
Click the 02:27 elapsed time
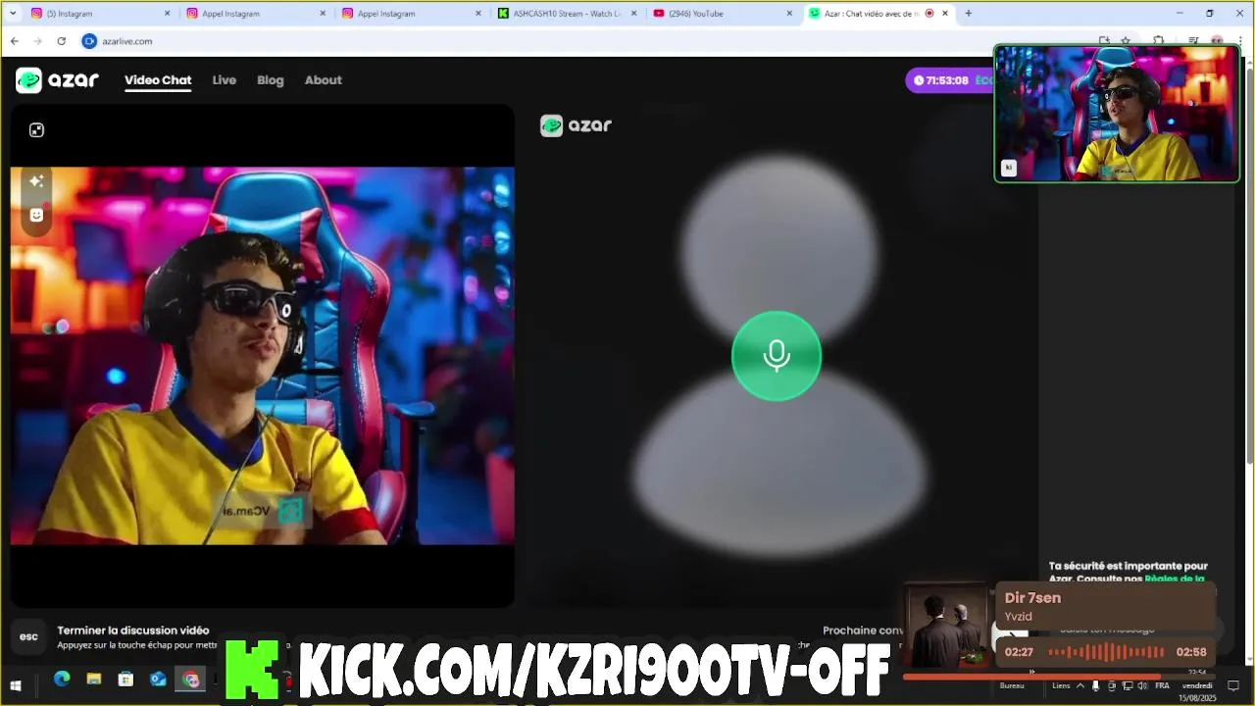1019,652
